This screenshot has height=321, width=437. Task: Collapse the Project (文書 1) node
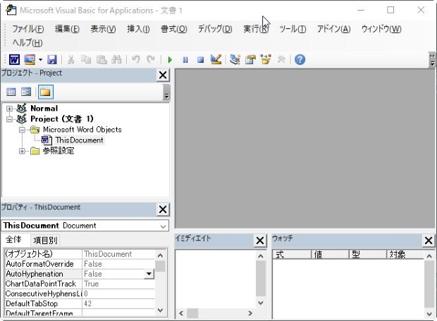[x=9, y=119]
